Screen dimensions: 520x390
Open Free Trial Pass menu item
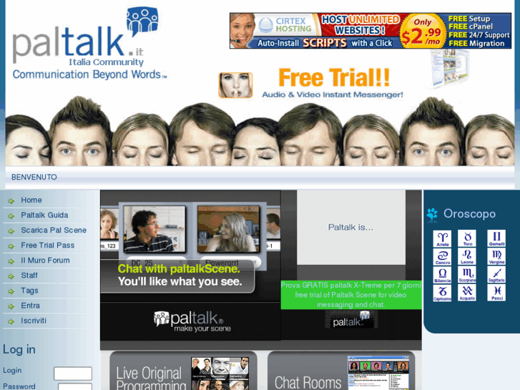(48, 245)
